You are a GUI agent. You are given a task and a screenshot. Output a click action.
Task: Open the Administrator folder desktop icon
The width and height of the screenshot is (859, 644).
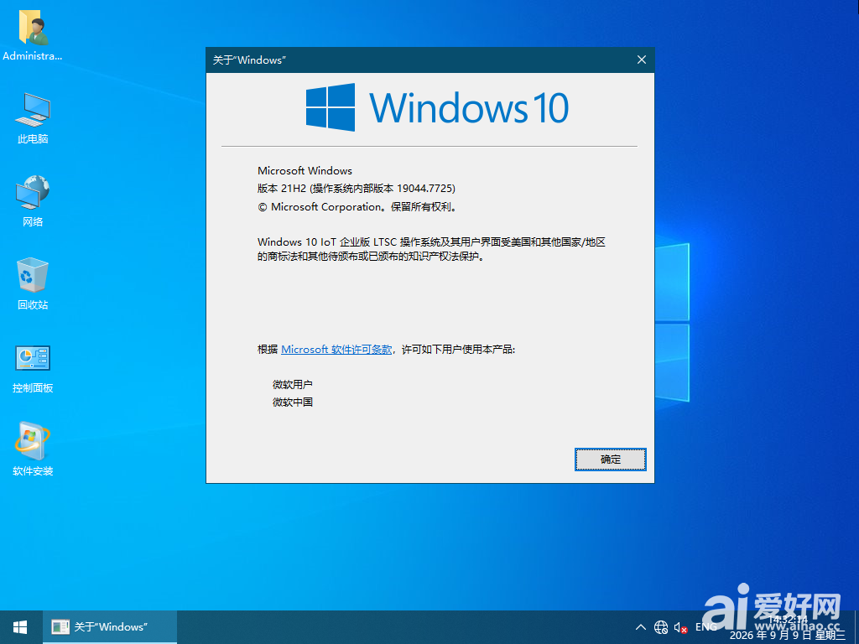(x=33, y=36)
